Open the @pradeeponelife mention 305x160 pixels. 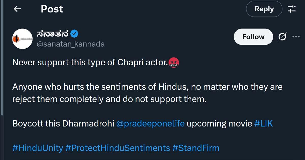tap(150, 124)
